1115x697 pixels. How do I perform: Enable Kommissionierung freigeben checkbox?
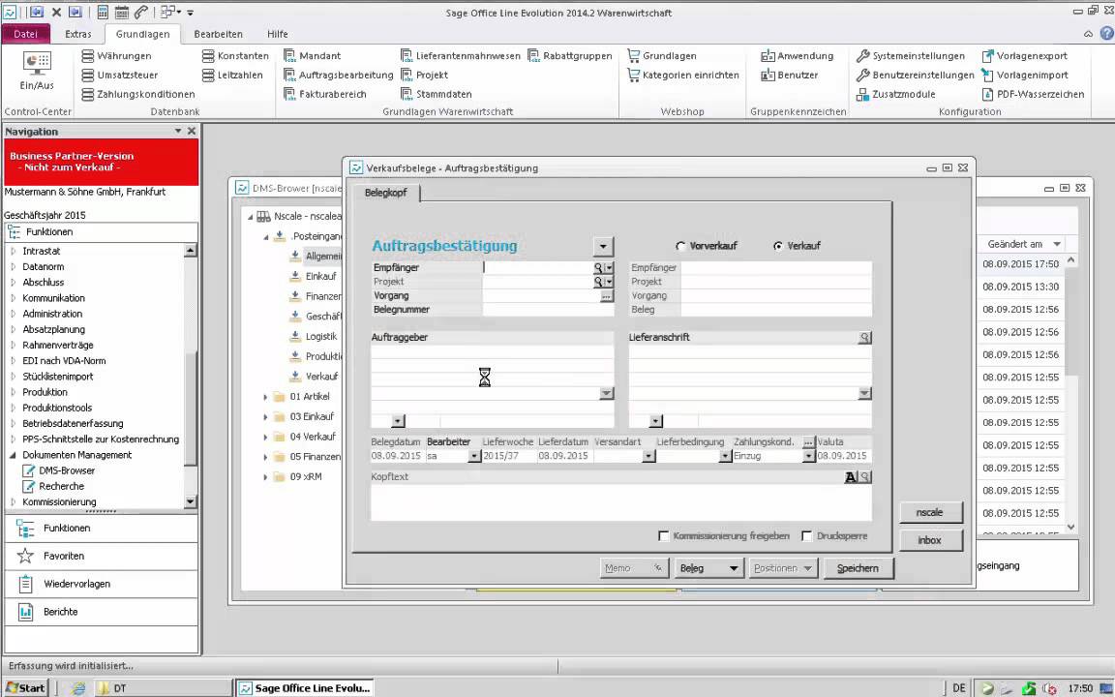click(664, 536)
